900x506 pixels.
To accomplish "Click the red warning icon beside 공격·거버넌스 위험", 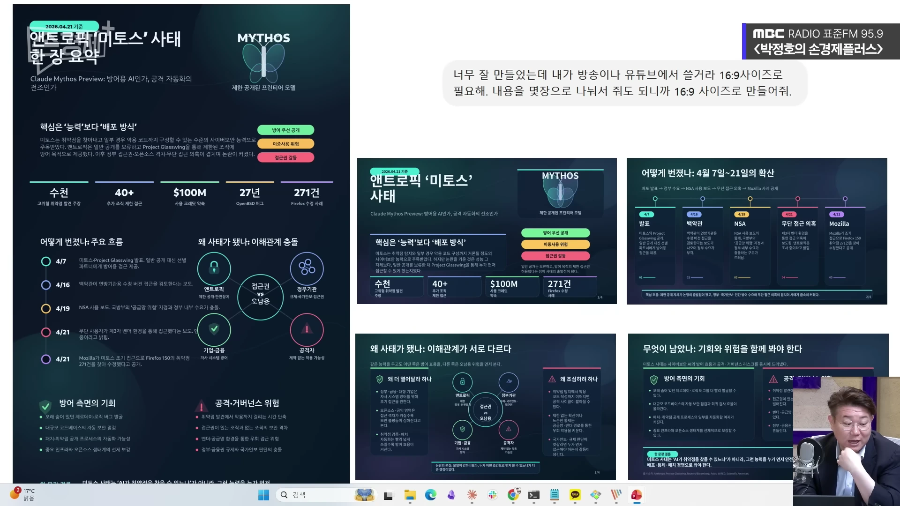I will pyautogui.click(x=202, y=406).
